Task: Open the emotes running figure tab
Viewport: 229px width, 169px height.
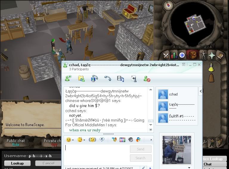Action: pos(211,142)
